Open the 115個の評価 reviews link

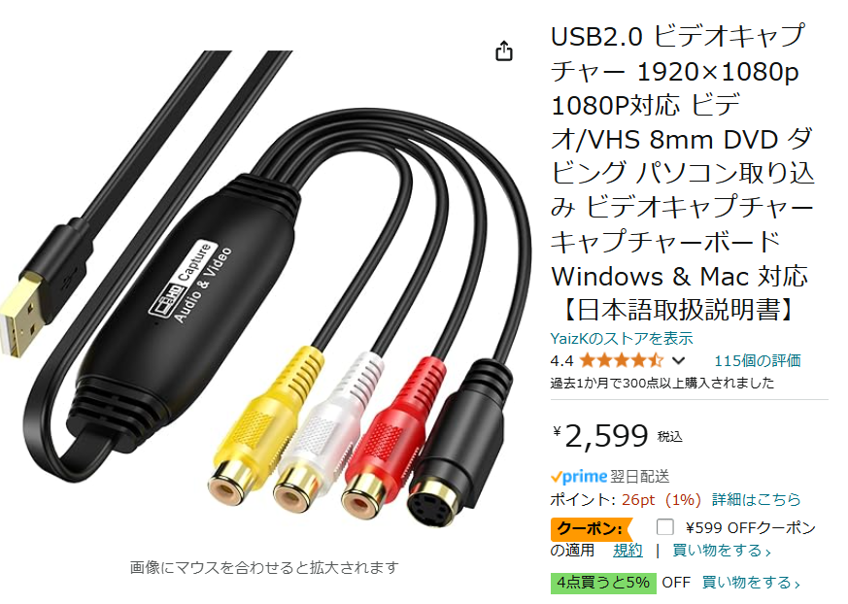click(757, 360)
